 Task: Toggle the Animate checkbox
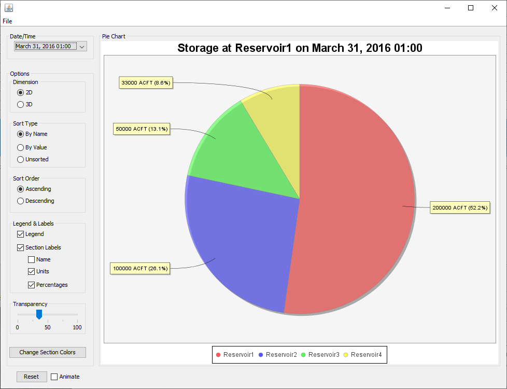point(54,377)
